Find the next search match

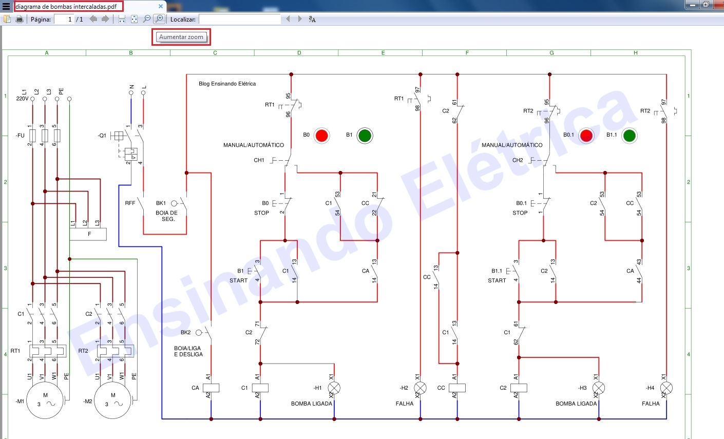300,18
